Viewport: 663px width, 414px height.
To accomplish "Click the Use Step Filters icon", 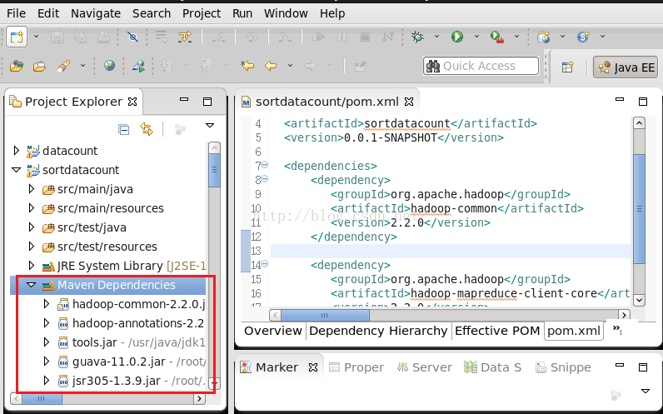I will 185,37.
